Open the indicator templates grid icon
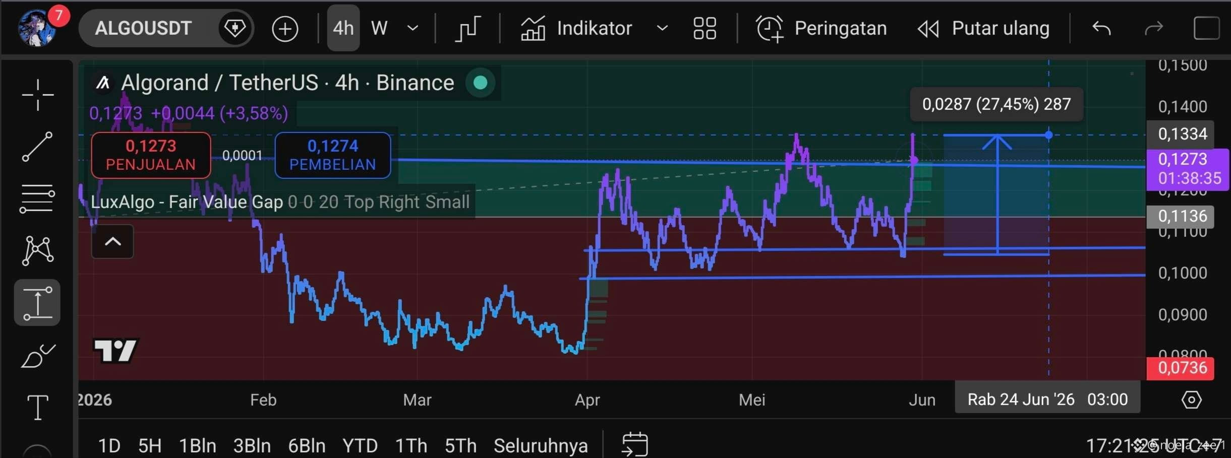Image resolution: width=1231 pixels, height=458 pixels. click(705, 28)
